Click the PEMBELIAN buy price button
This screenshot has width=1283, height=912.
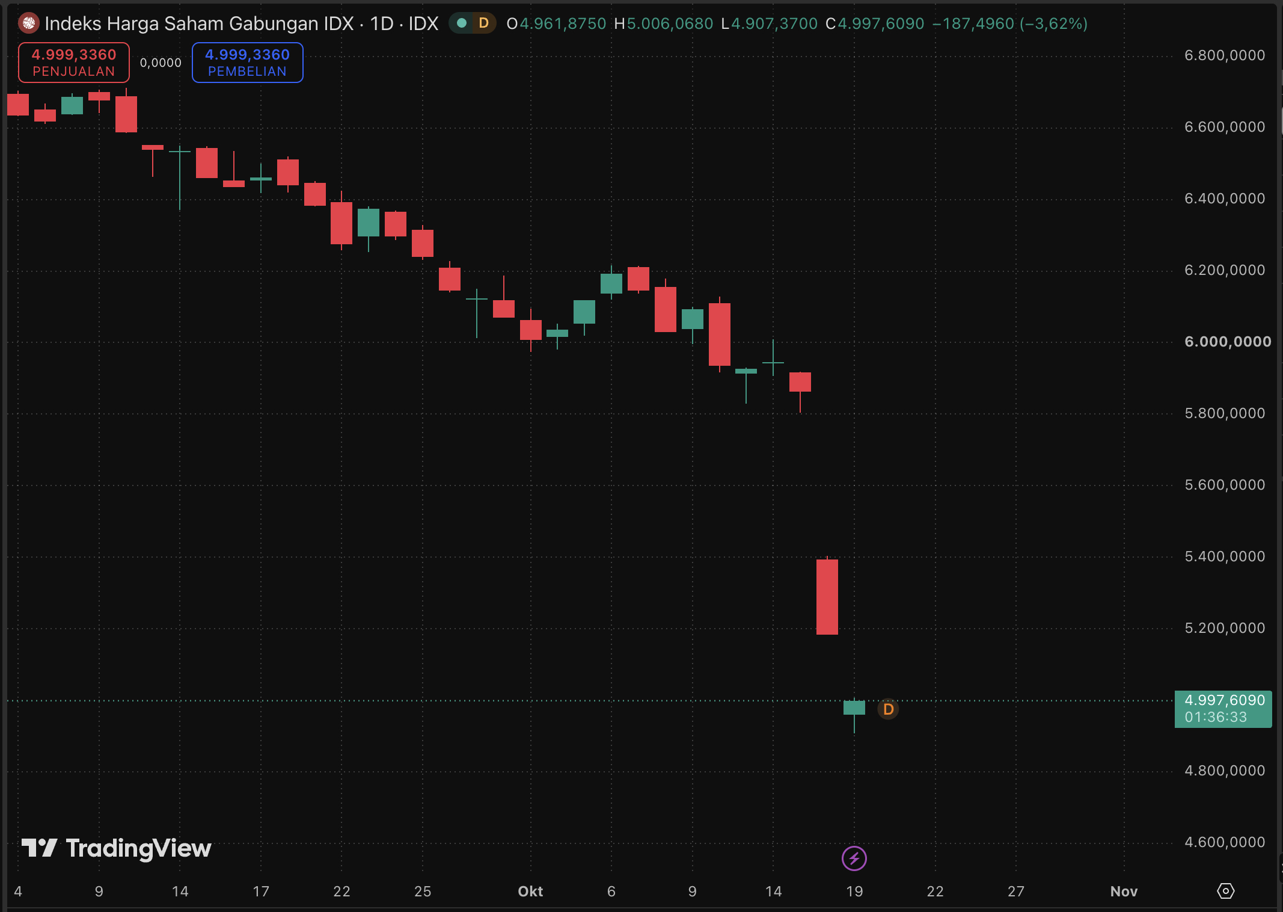(x=248, y=63)
